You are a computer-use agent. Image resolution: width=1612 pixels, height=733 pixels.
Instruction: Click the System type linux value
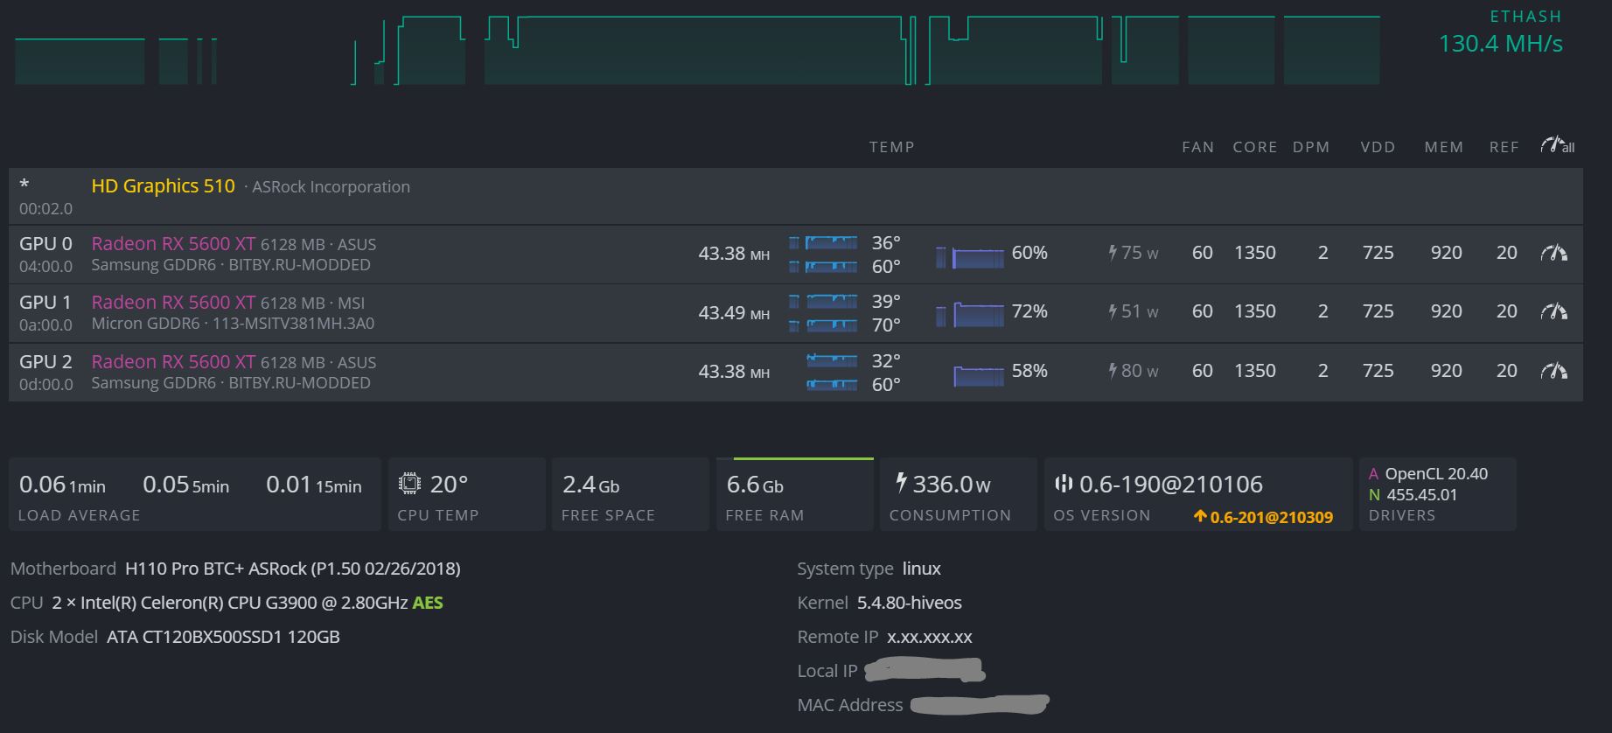pos(922,569)
